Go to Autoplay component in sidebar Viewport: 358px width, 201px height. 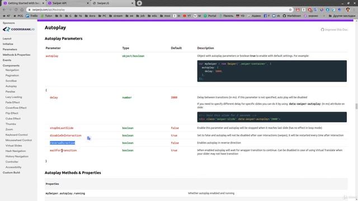click(x=11, y=87)
